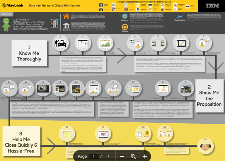Click step 19 document screen circle
The image size is (225, 161).
[x=103, y=133]
